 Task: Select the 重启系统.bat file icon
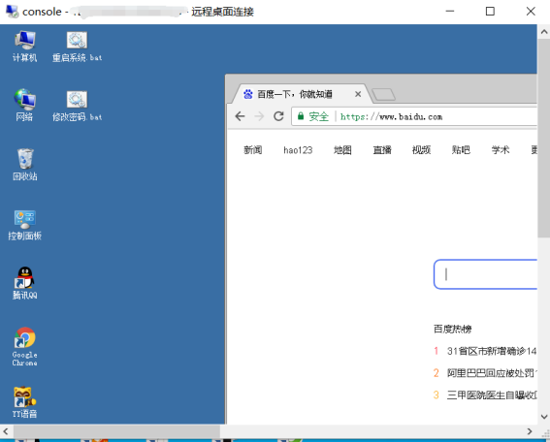coord(77,47)
